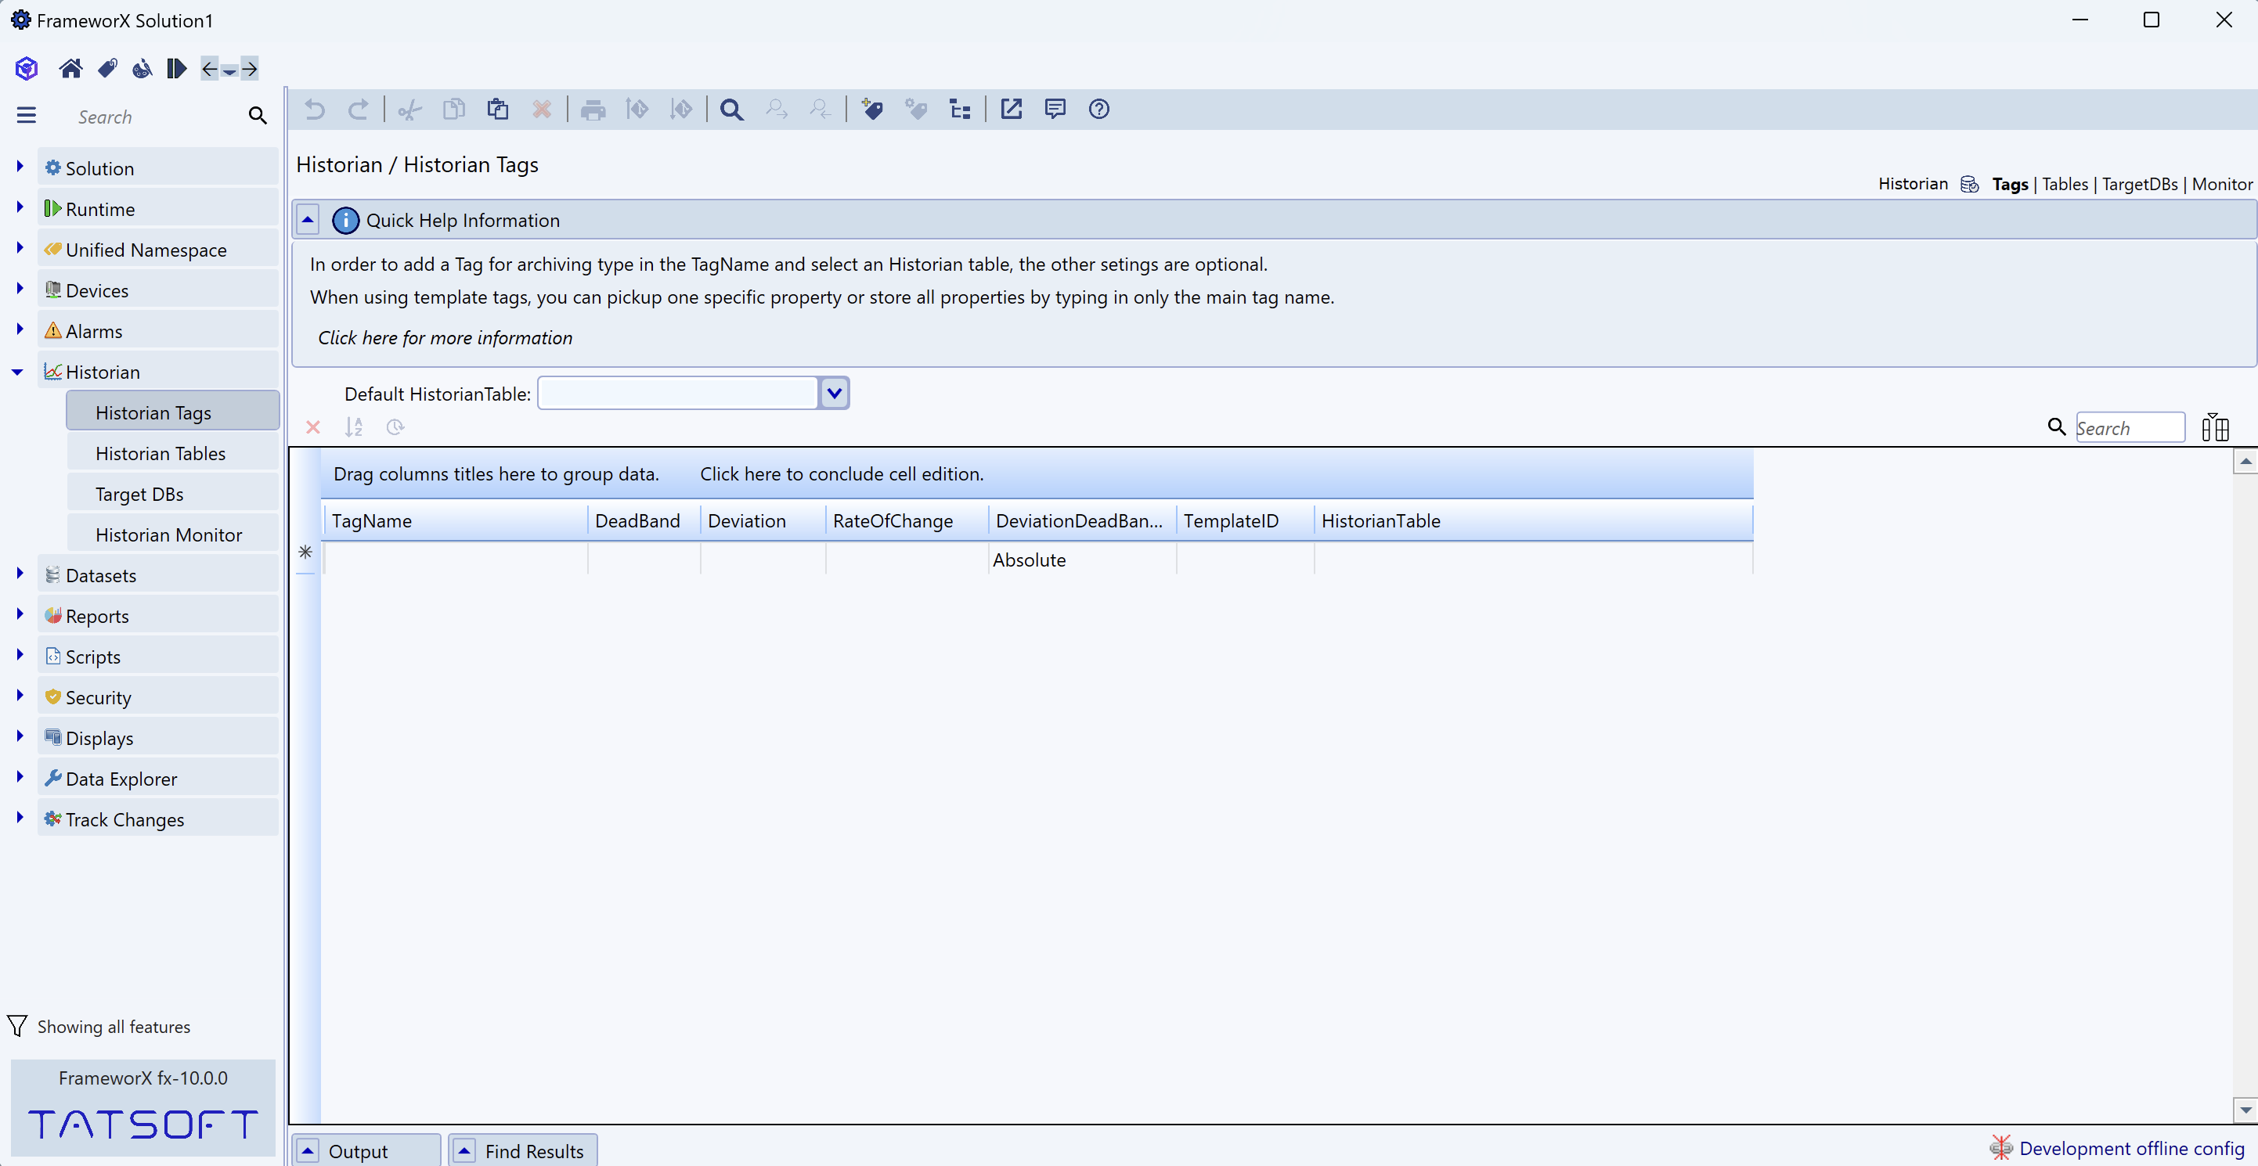Click the FrameworX cube logo icon
The image size is (2258, 1166).
click(x=27, y=68)
